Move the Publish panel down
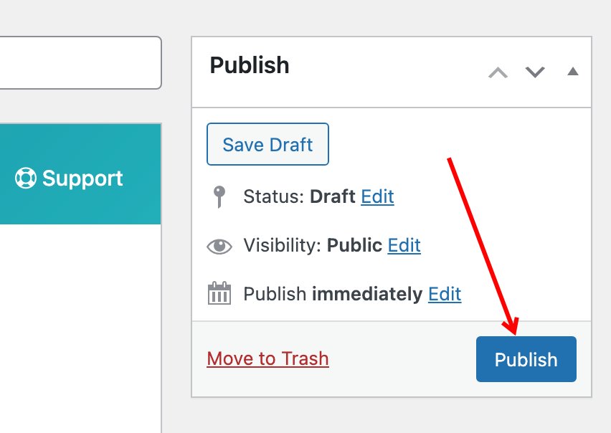This screenshot has width=611, height=433. pyautogui.click(x=535, y=72)
